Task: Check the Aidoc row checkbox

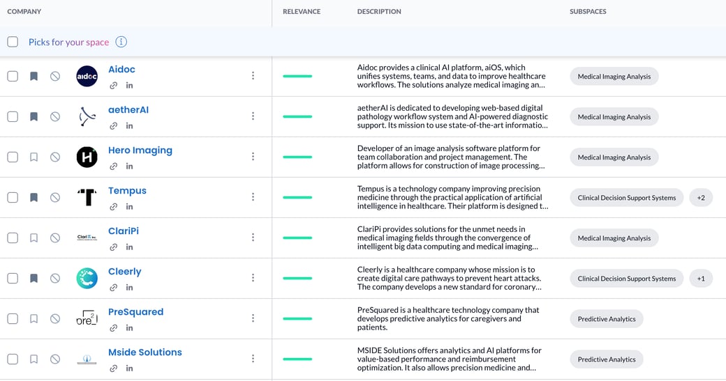Action: pos(13,76)
